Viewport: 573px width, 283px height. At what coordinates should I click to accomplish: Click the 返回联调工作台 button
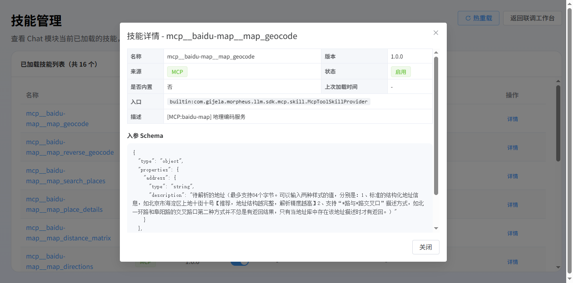[532, 18]
